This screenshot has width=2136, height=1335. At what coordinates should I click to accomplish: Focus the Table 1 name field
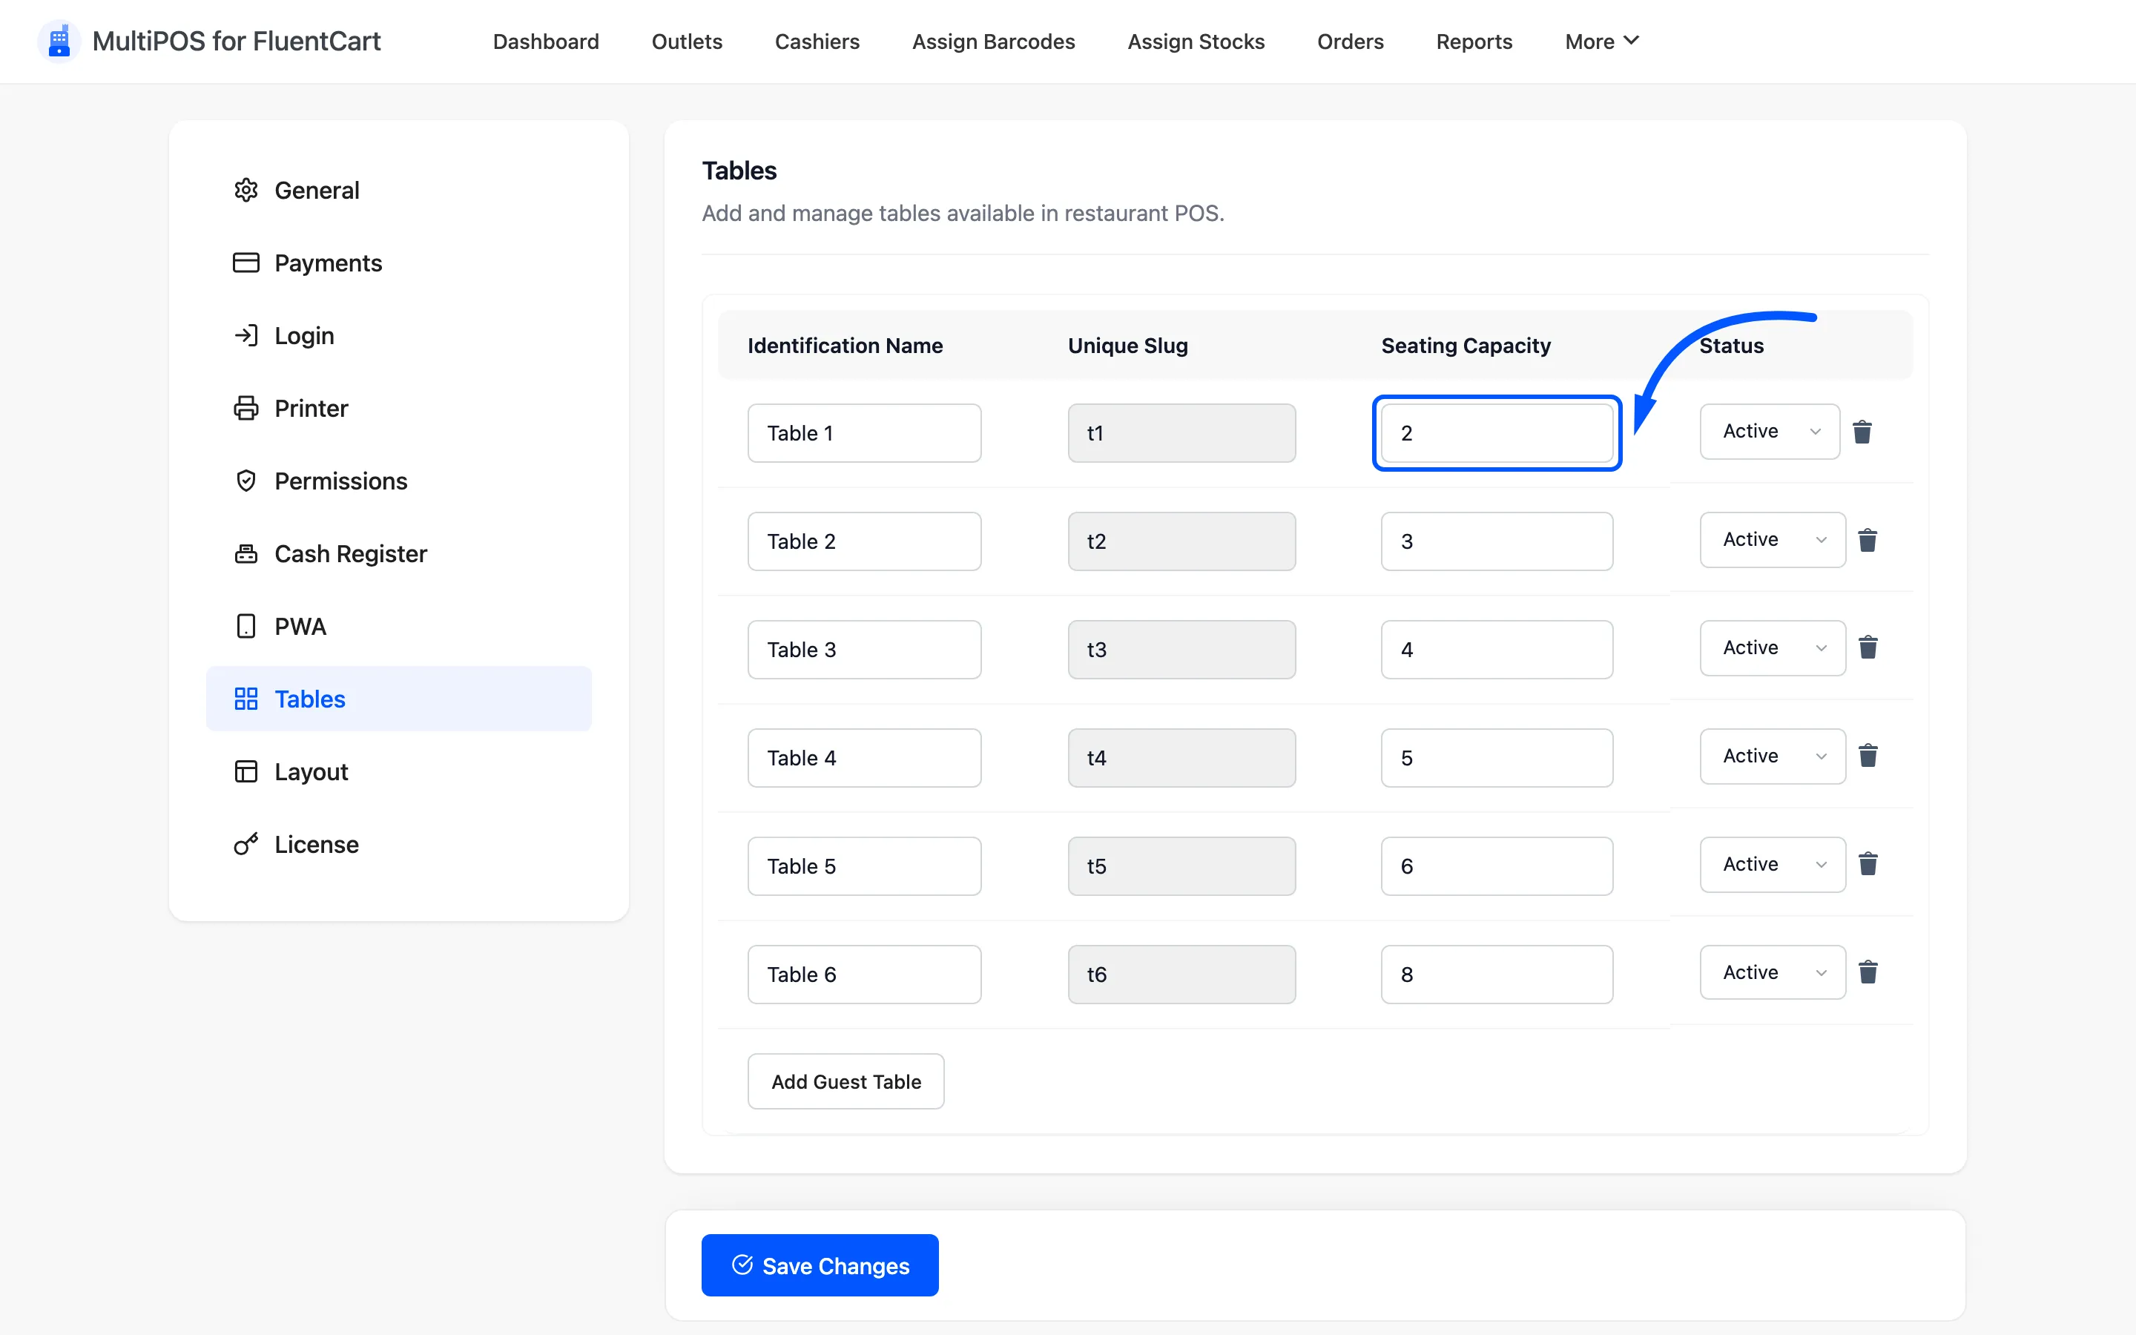point(864,432)
